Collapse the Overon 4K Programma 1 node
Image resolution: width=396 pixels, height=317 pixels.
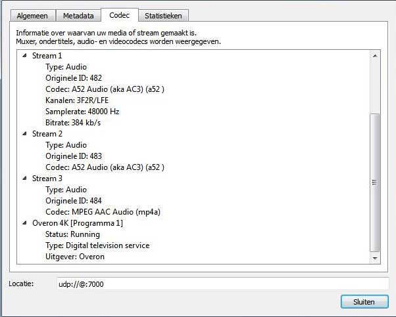tap(24, 222)
